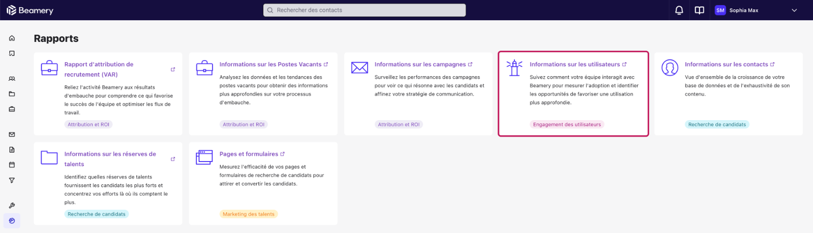
Task: Open the sidebar funnel filter icon
Action: [12, 180]
